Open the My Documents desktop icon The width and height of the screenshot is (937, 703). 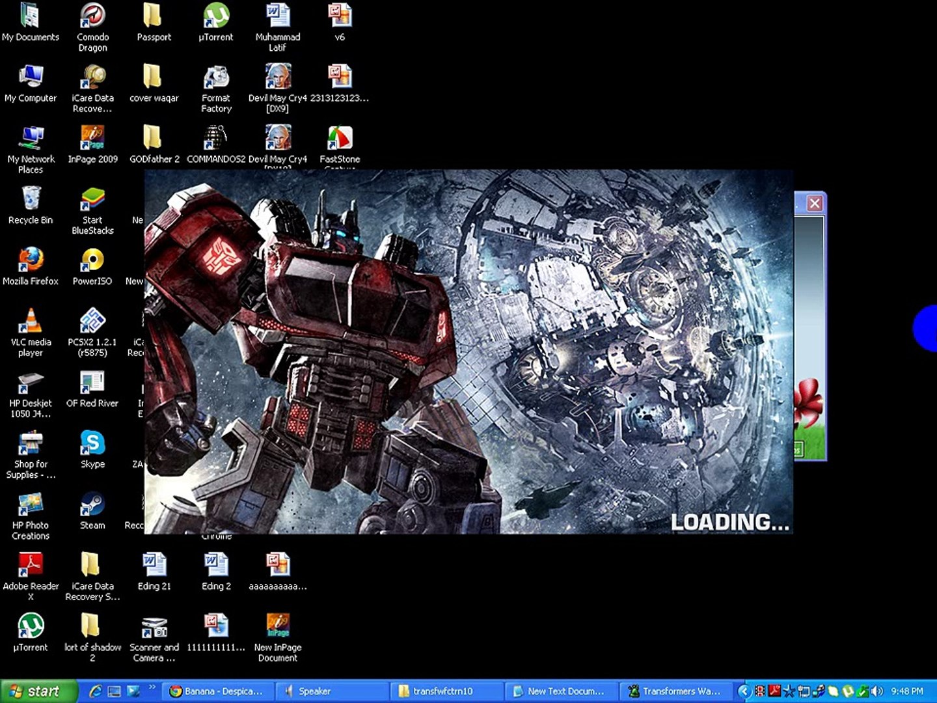(x=30, y=22)
